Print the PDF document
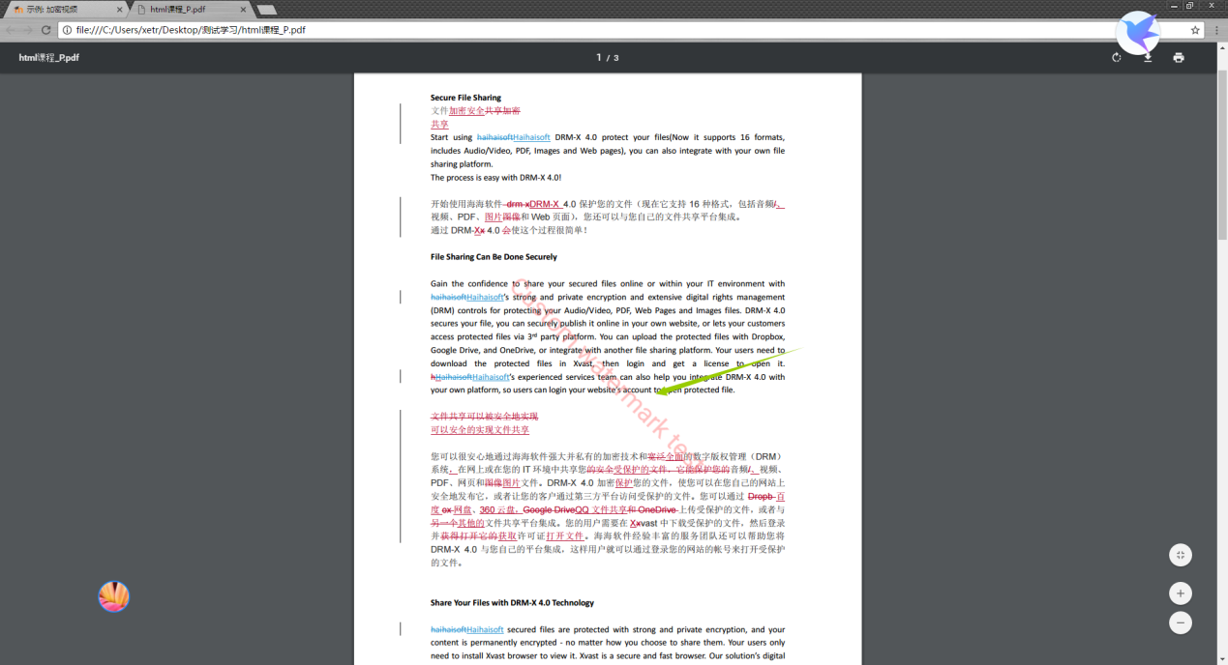This screenshot has height=665, width=1228. [1178, 58]
